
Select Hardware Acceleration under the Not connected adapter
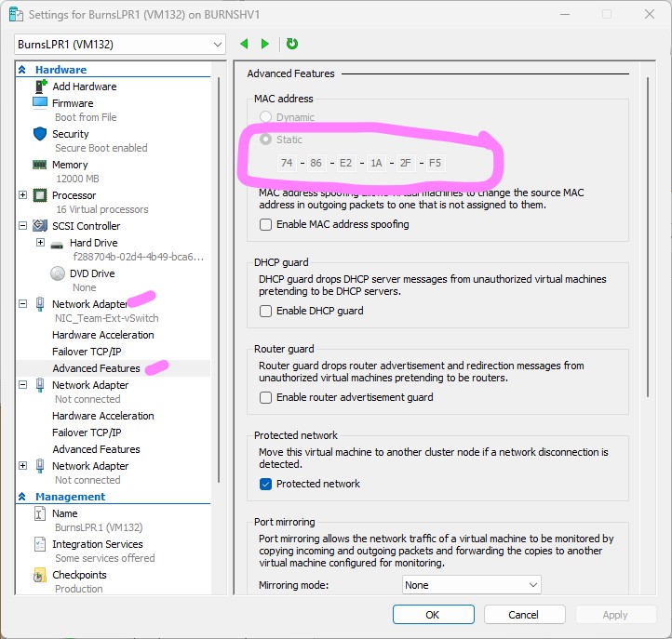[x=103, y=416]
